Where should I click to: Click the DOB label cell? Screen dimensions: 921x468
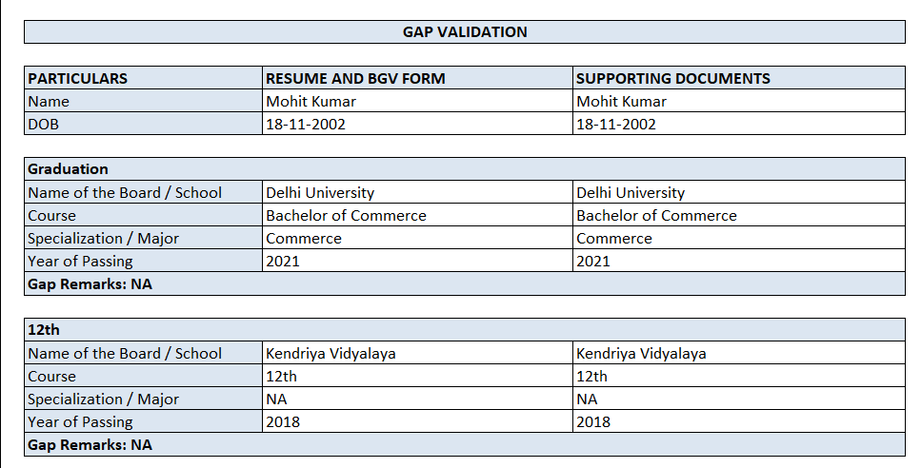point(42,125)
